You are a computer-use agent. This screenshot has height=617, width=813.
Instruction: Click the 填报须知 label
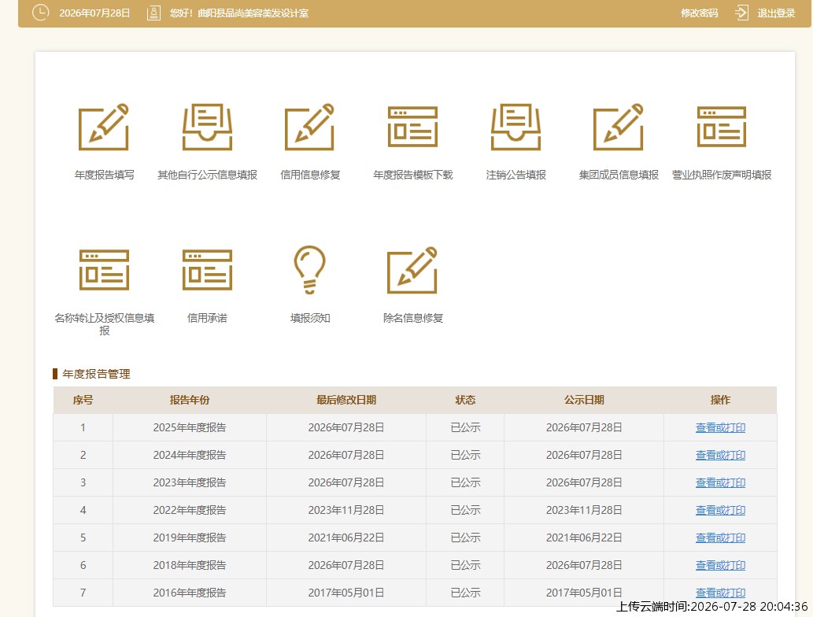[x=310, y=318]
